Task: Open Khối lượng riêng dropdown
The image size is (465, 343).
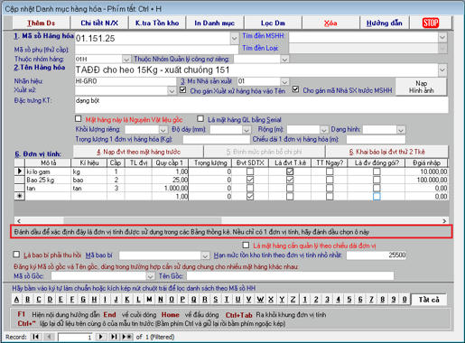Action: tap(163, 130)
